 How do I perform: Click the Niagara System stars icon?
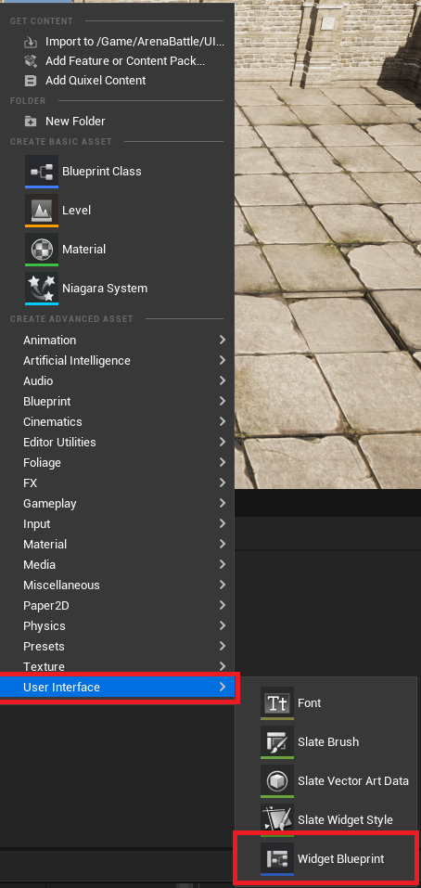coord(42,289)
